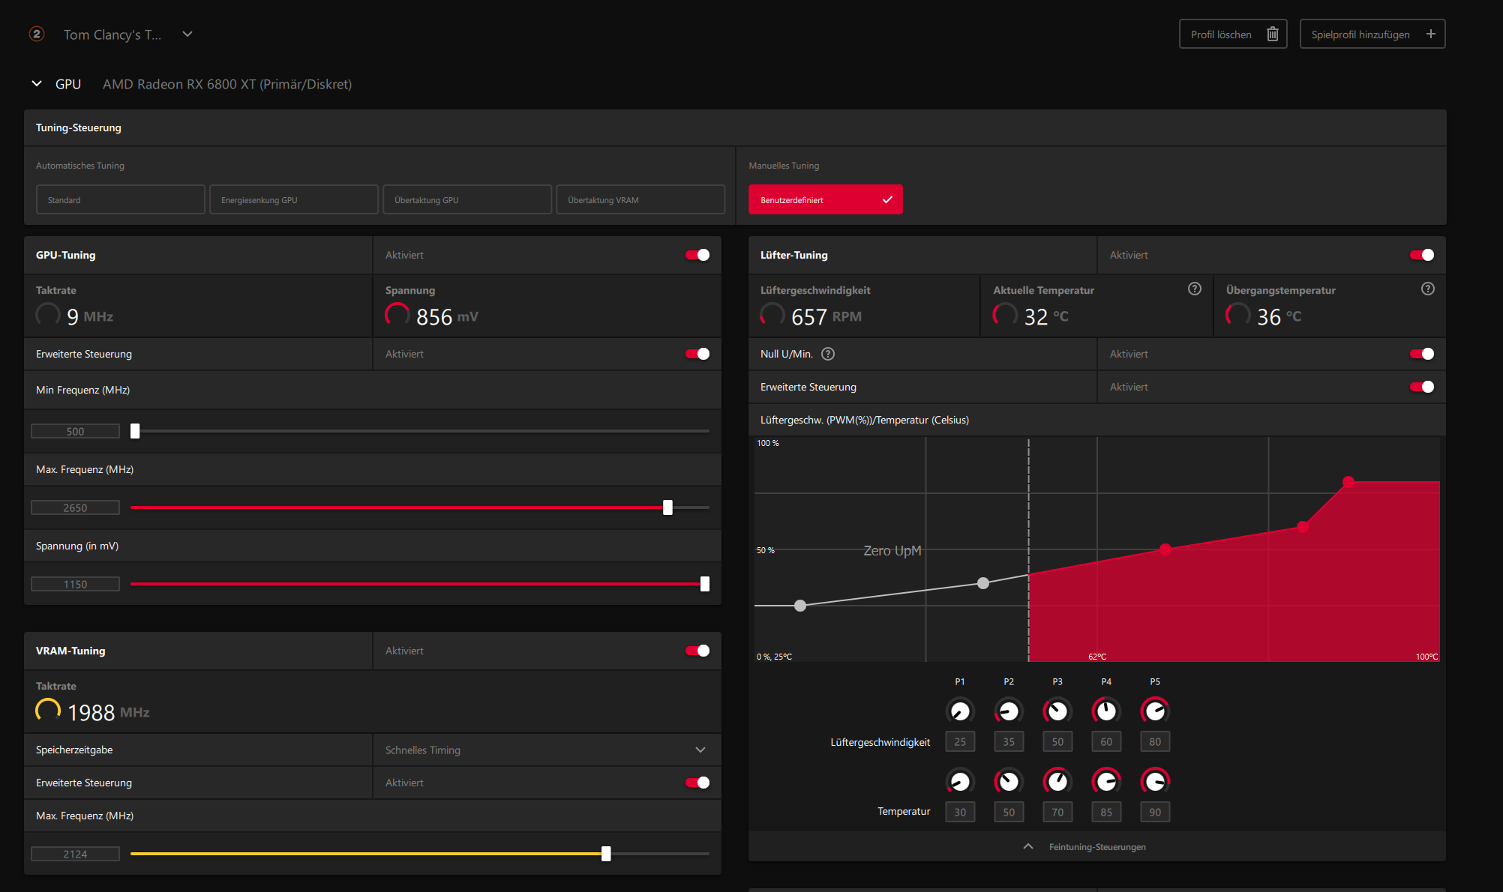The image size is (1503, 892).
Task: Toggle off VRAM-Tuning
Action: point(697,651)
